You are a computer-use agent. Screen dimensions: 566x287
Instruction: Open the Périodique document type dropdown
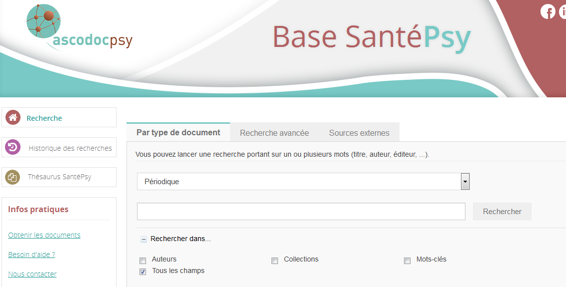tap(303, 181)
